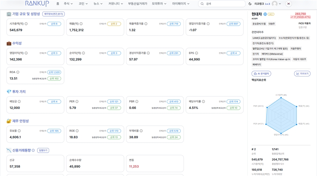Open the 부동산실거래가 menu item

[137, 4]
